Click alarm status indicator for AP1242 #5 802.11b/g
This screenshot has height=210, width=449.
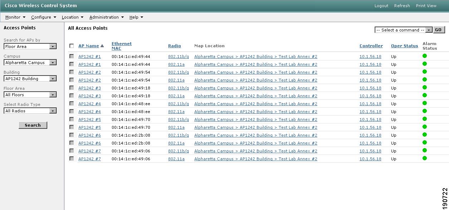(x=425, y=119)
